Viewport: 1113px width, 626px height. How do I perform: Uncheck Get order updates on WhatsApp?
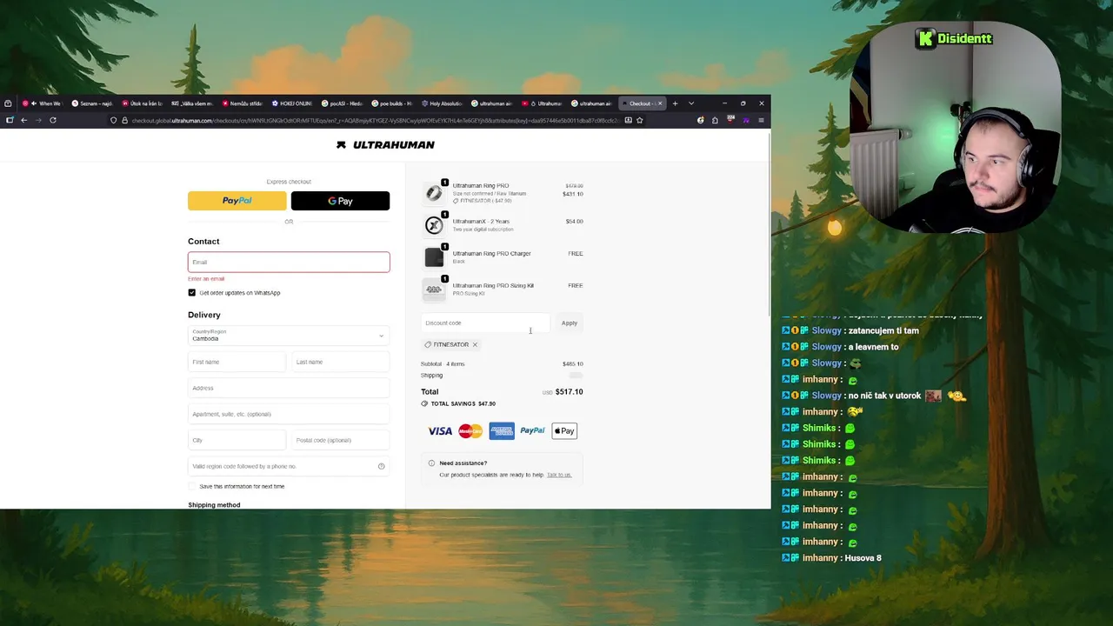coord(192,293)
